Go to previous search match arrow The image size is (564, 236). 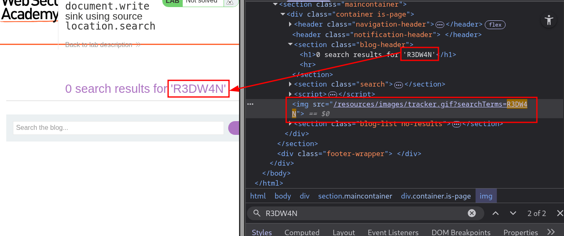click(496, 213)
